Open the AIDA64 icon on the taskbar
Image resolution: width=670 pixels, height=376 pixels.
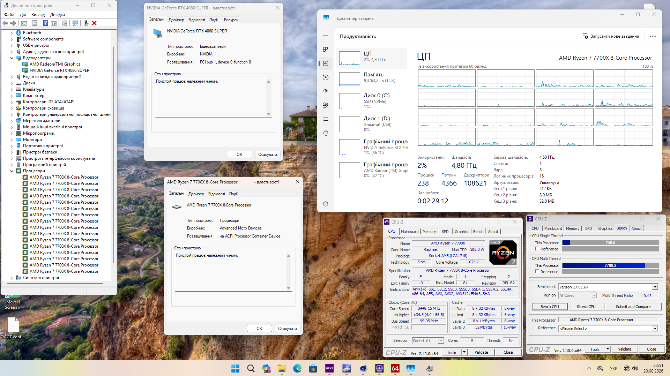tap(395, 368)
